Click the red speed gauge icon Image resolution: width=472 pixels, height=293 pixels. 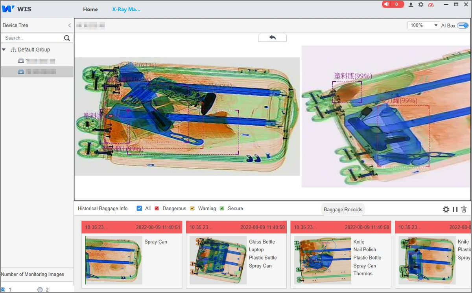point(431,5)
